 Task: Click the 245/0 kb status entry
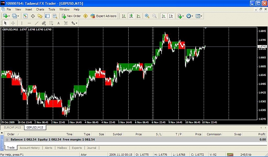pos(246,154)
